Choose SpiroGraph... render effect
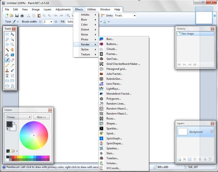 click(124, 138)
